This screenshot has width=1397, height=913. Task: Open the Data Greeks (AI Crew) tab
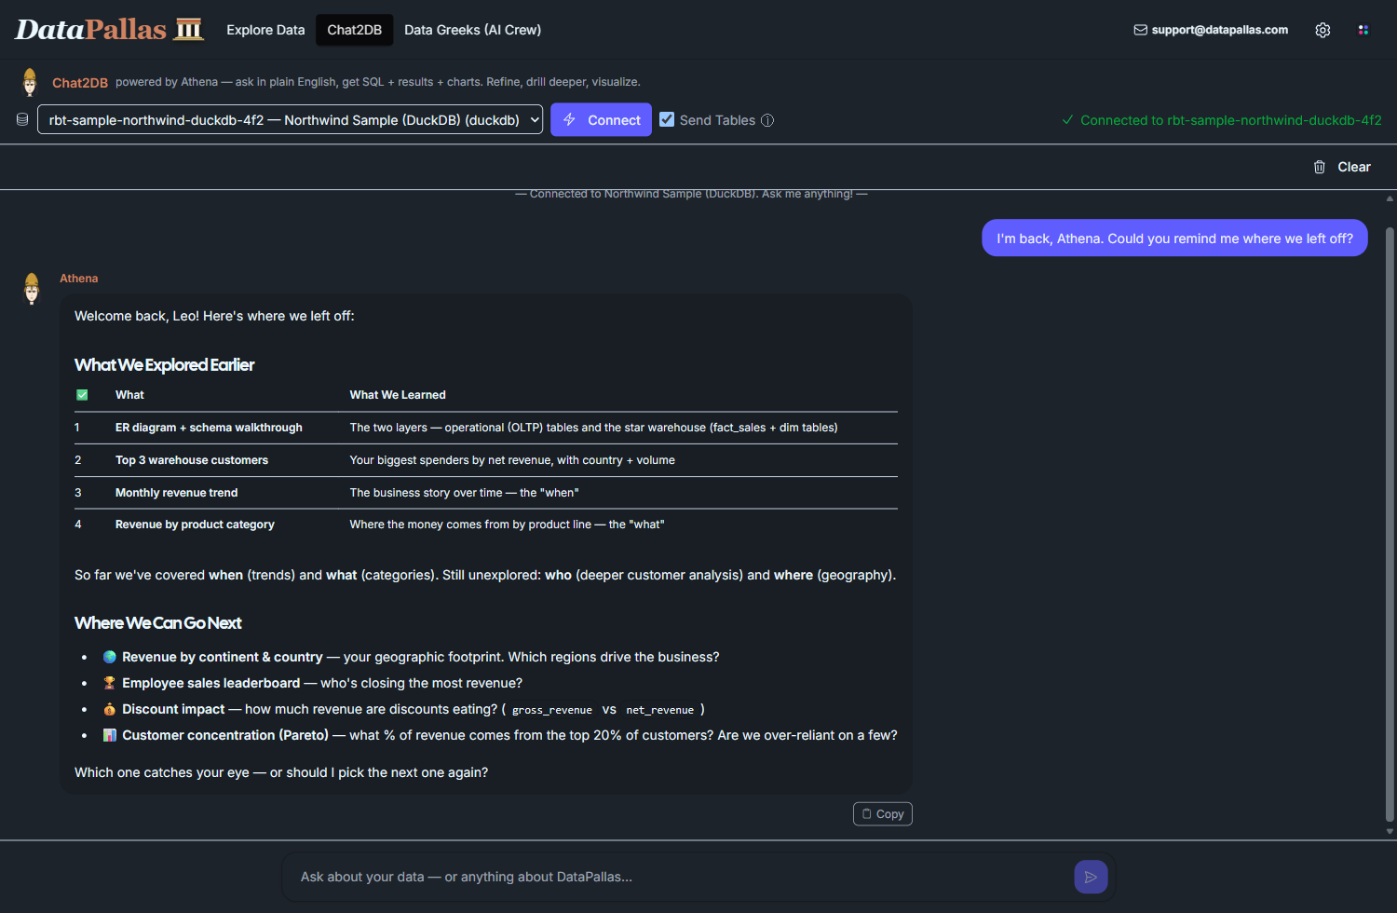[472, 30]
